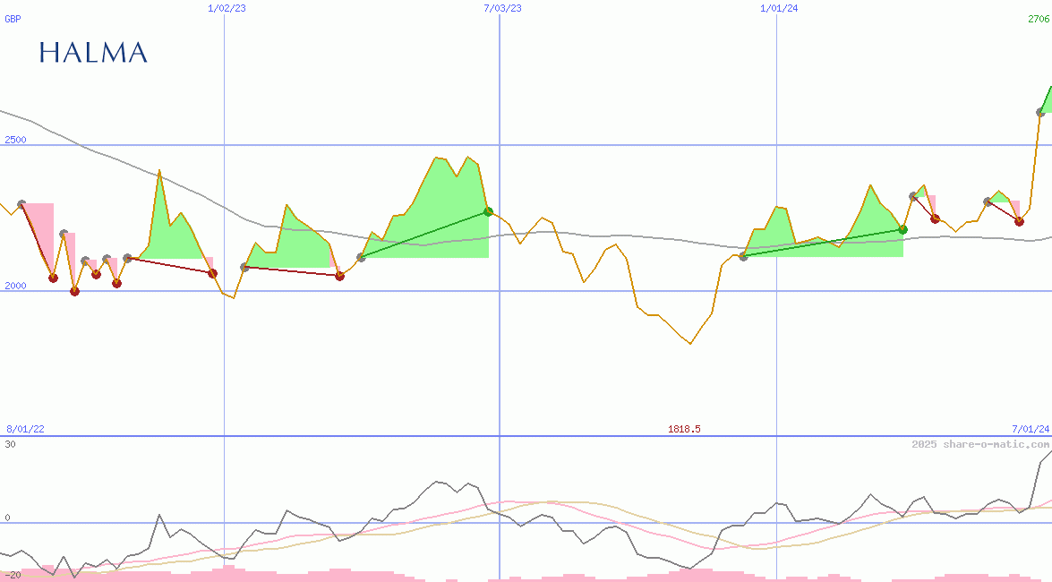Click the grey entry marker below 2706

pos(1040,112)
